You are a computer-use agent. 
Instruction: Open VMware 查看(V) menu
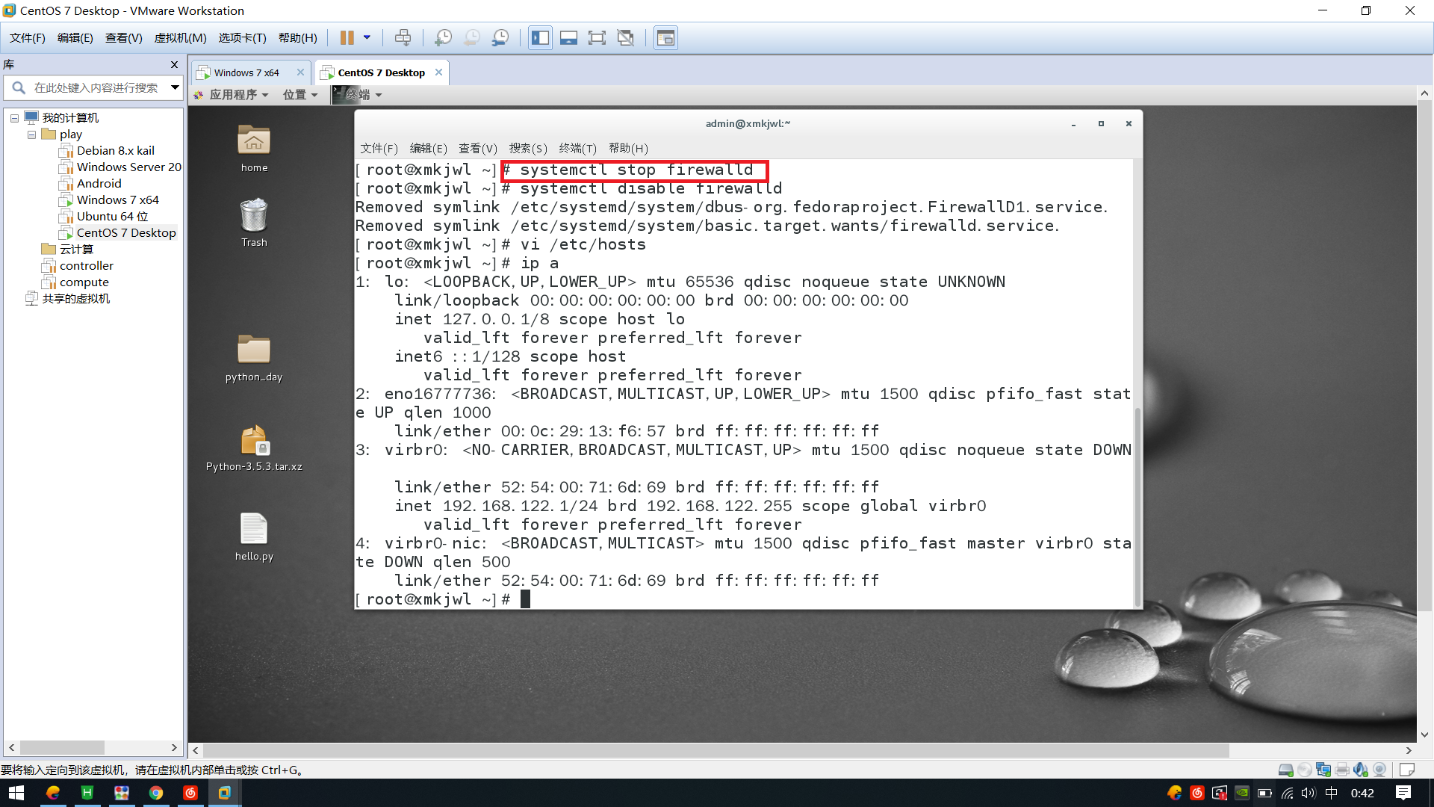pyautogui.click(x=124, y=38)
